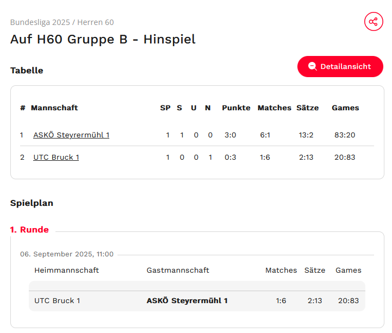The image size is (392, 333).
Task: Click the 83:20 games value for Steyrermühl
Action: point(345,135)
